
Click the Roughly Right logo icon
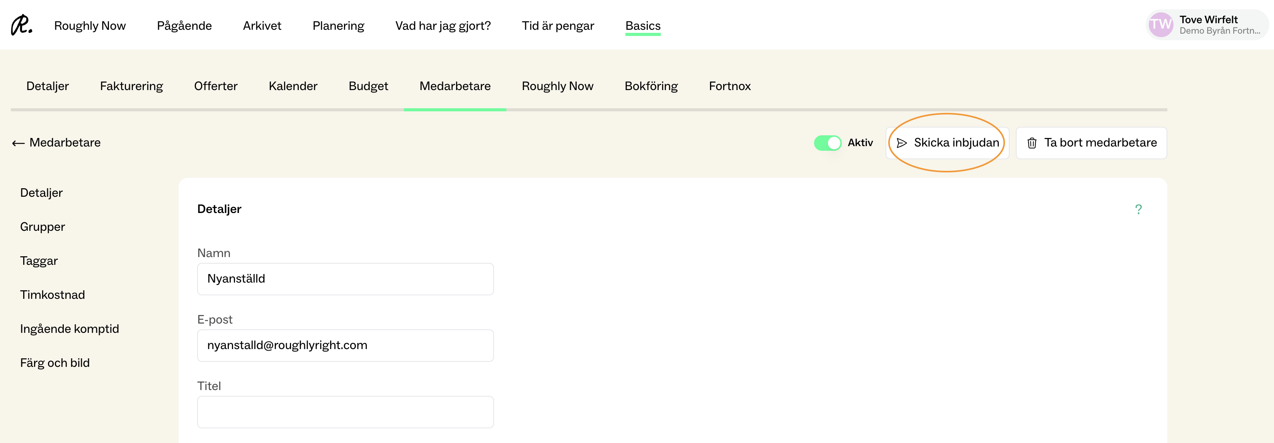tap(22, 25)
